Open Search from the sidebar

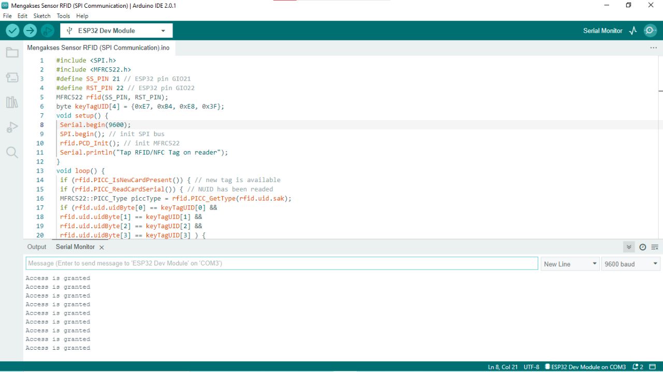[12, 152]
